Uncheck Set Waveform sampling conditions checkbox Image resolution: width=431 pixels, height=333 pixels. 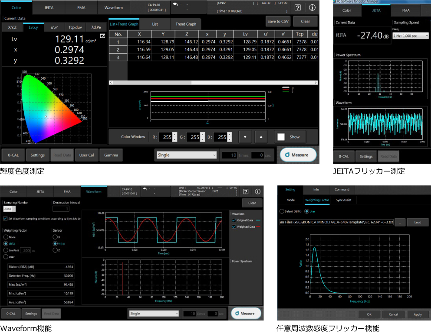[x=5, y=219]
